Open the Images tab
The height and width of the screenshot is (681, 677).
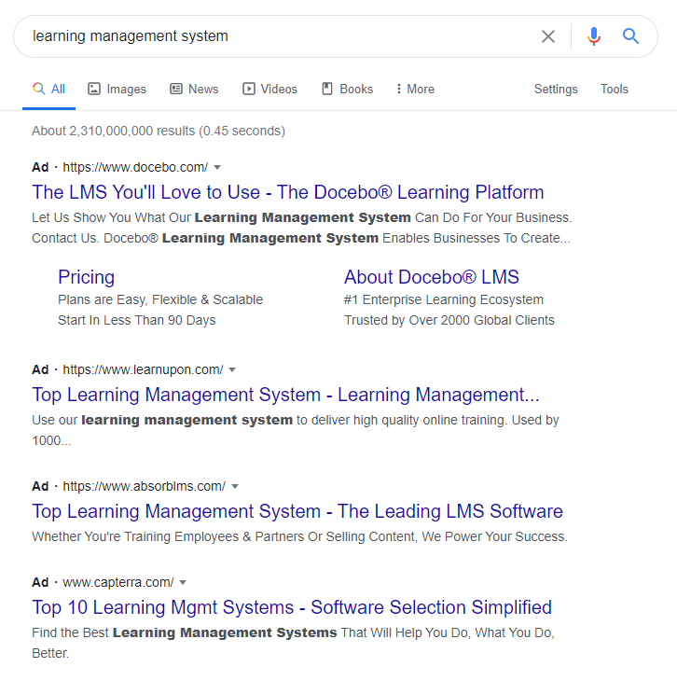(x=117, y=90)
